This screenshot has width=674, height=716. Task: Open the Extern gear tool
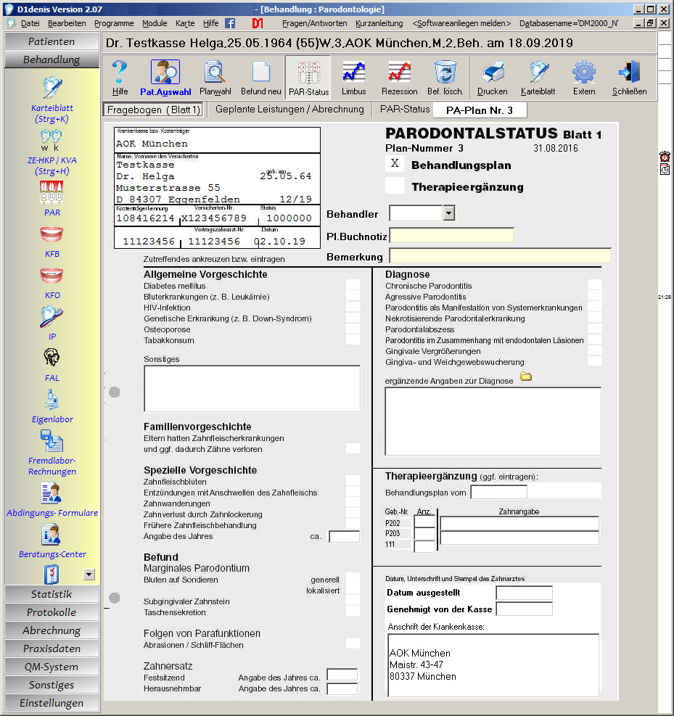coord(584,78)
